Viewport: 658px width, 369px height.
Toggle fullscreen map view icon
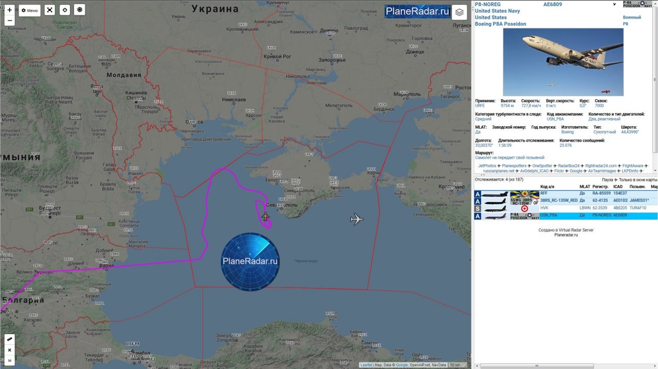50,10
